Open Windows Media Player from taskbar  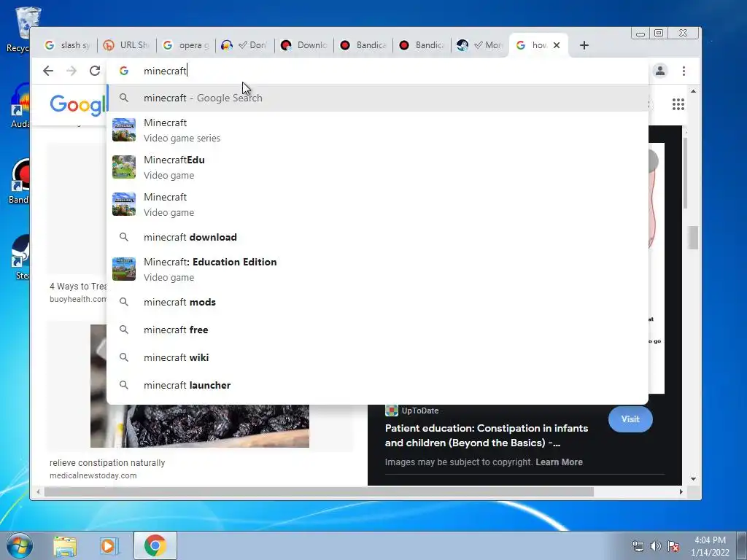point(109,545)
